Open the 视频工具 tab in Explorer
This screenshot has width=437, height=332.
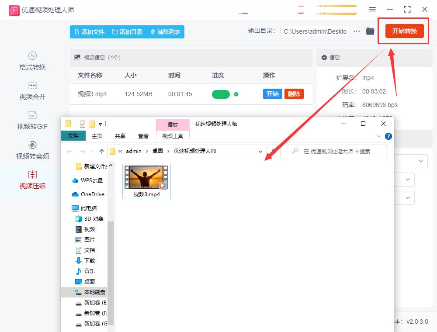(173, 136)
